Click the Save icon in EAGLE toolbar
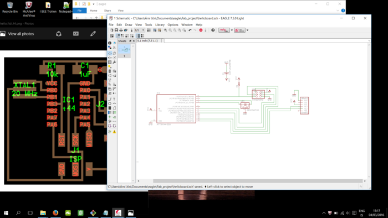Image resolution: width=388 pixels, height=218 pixels. point(116,30)
